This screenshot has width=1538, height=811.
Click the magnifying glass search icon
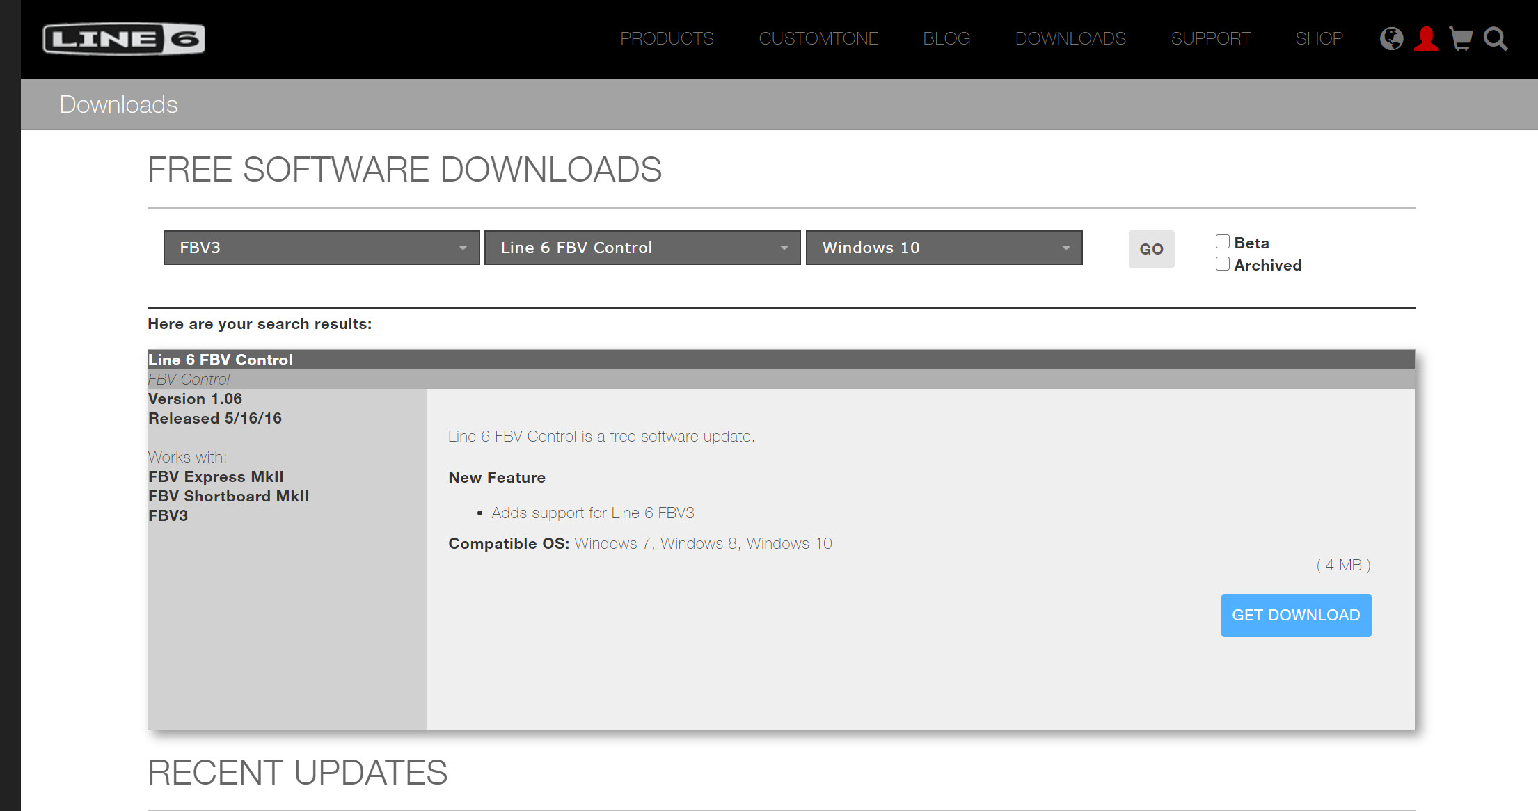1495,39
